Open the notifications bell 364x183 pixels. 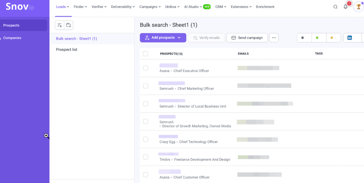pyautogui.click(x=346, y=7)
